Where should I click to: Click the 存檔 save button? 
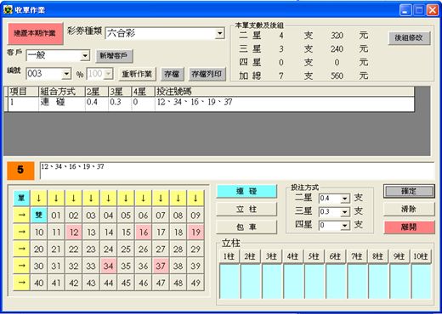pos(172,74)
